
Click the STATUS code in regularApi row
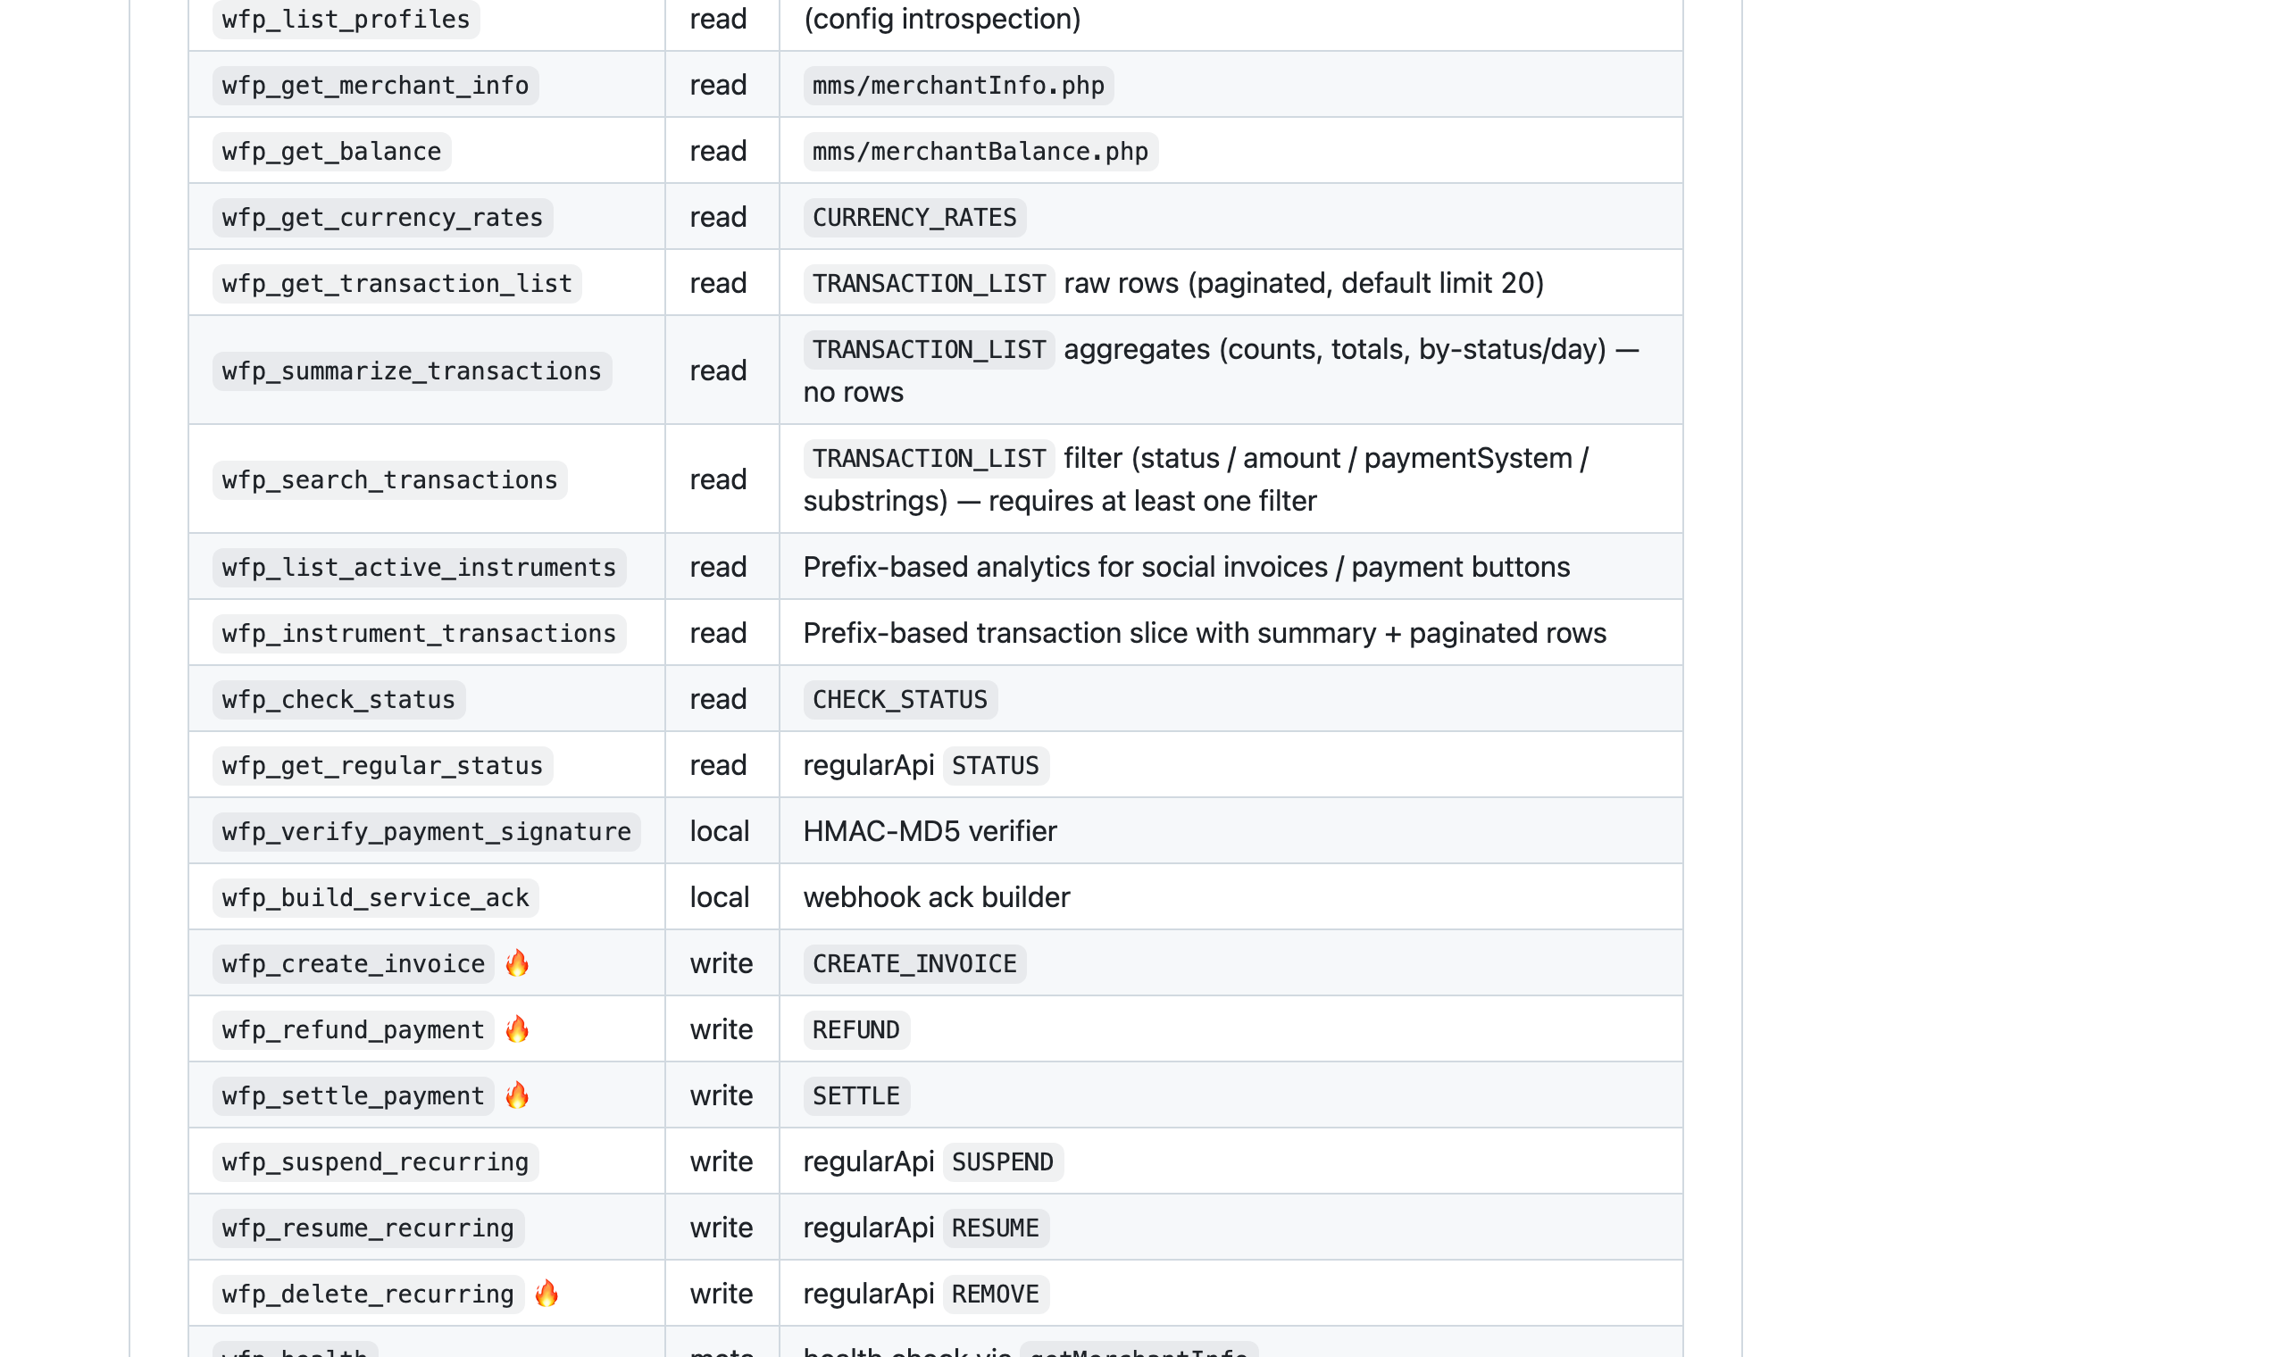995,764
